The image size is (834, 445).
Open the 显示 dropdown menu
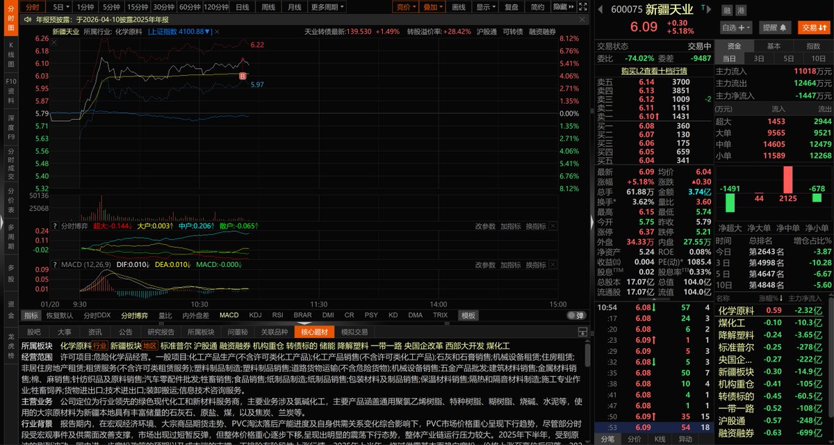pos(486,7)
